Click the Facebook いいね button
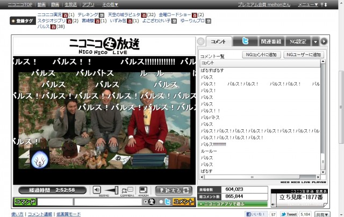Screen dimensions: 344x217 pyautogui.click(x=256, y=214)
